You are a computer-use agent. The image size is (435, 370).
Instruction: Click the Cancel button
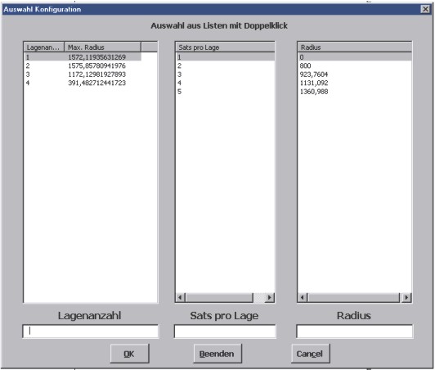point(311,354)
